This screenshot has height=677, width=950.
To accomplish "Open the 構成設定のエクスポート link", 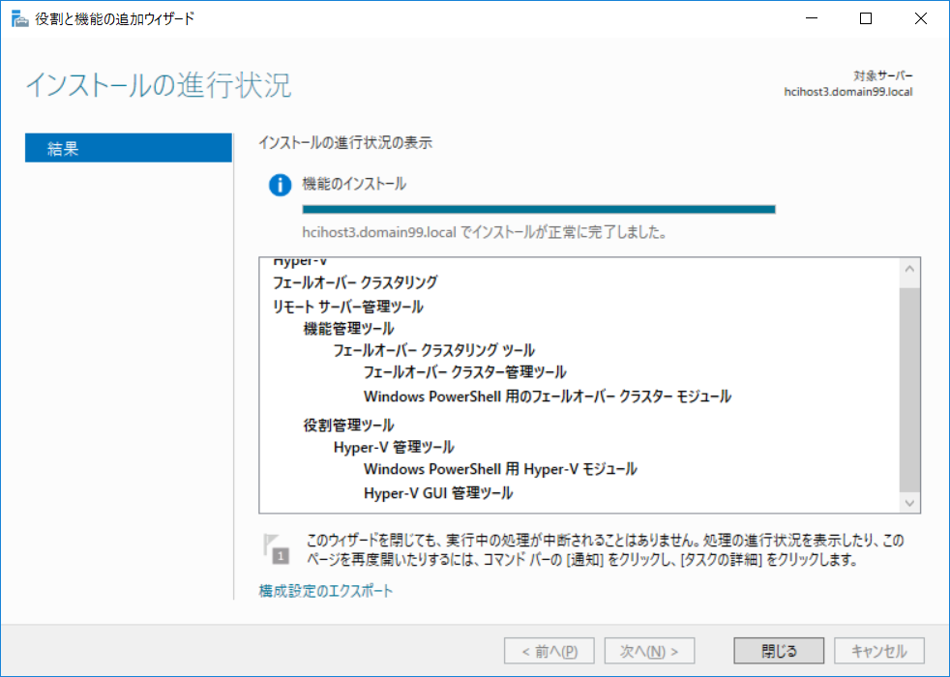I will pos(326,590).
